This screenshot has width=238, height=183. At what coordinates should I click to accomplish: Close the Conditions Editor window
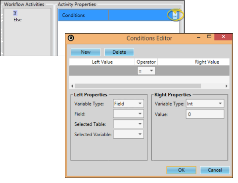coord(223,37)
